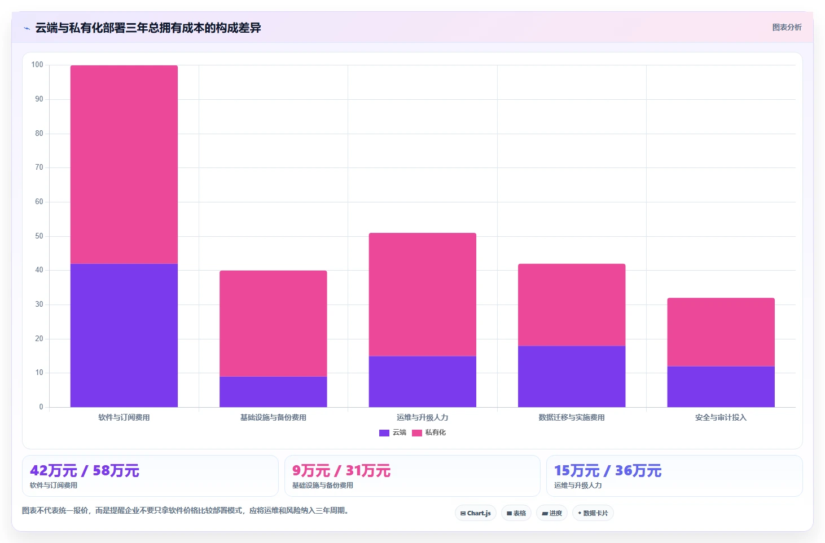Click the pink 私有化 segment of 软件与订阅费用 bar
This screenshot has height=543, width=825.
(124, 165)
